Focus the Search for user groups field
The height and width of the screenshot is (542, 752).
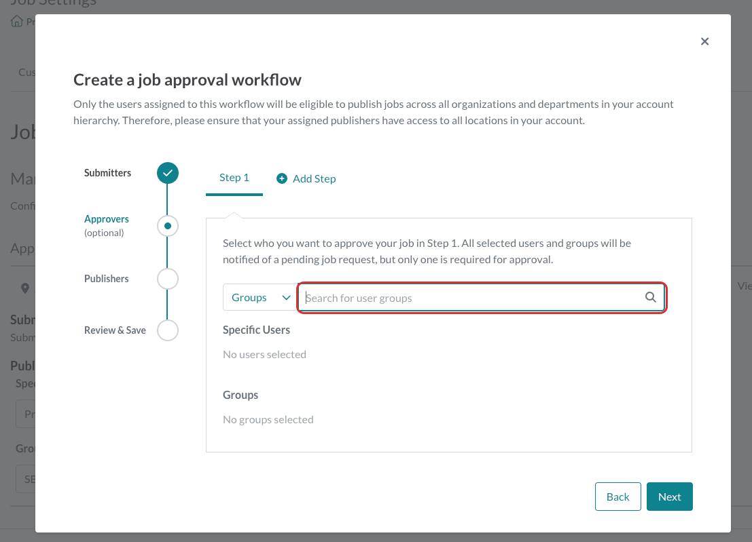click(482, 298)
